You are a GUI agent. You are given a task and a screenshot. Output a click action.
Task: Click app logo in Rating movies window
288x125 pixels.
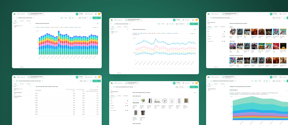pyautogui.click(x=112, y=20)
